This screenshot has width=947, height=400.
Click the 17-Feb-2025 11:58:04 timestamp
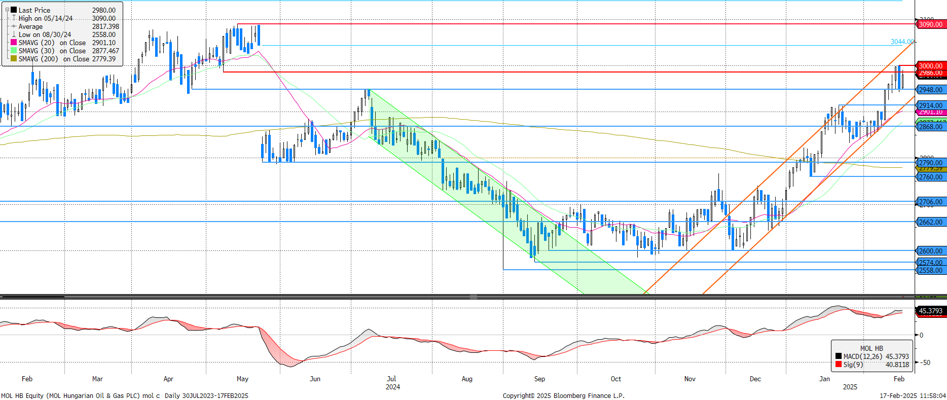(913, 395)
